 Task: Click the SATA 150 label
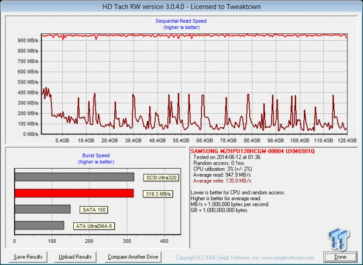pos(94,210)
